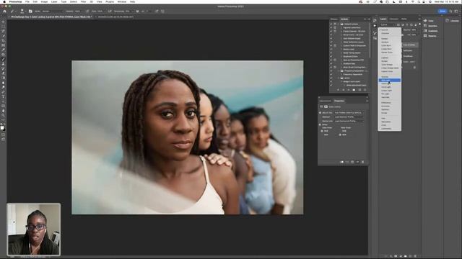462x259 pixels.
Task: Open the Gradients panel button
Action: pos(430,31)
